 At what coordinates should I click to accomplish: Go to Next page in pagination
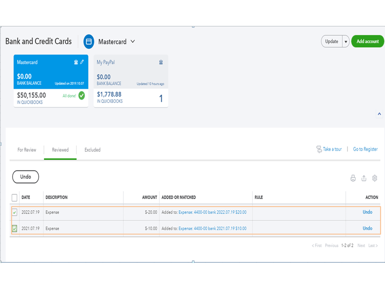coord(361,245)
